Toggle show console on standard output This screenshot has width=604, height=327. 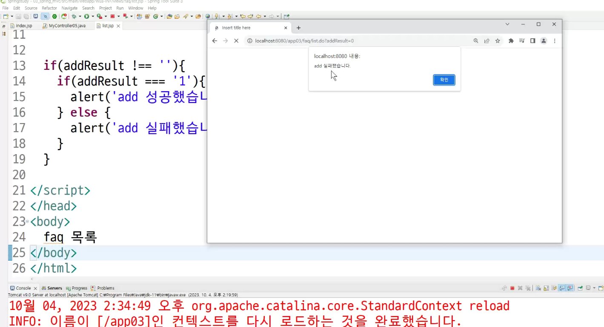pyautogui.click(x=562, y=288)
